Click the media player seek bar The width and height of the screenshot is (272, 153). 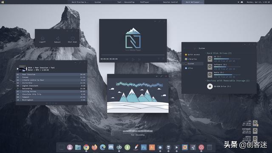pyautogui.click(x=133, y=55)
